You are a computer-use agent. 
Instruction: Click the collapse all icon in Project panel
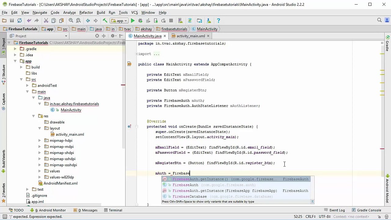coord(104,36)
